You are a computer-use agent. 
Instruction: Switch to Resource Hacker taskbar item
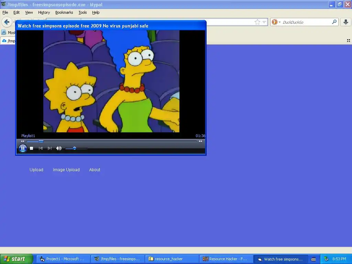[x=226, y=259]
